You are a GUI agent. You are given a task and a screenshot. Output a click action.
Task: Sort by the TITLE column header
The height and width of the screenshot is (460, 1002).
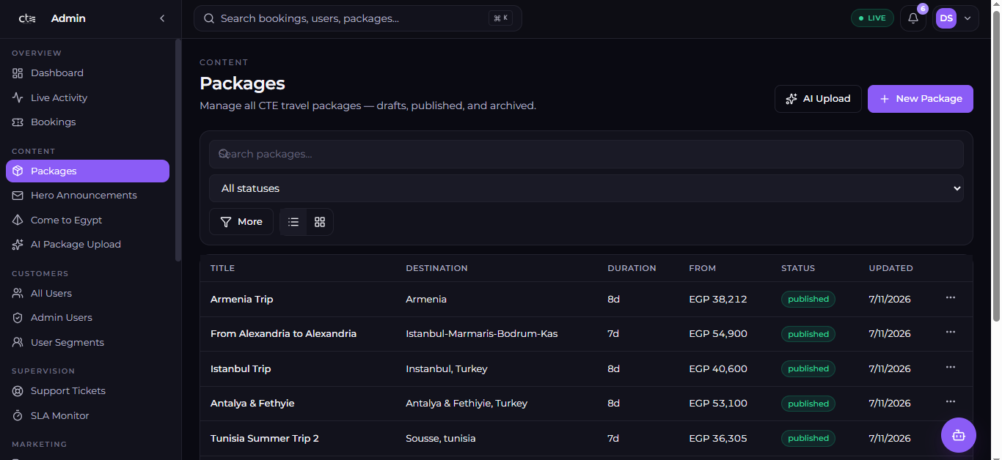[x=223, y=268]
